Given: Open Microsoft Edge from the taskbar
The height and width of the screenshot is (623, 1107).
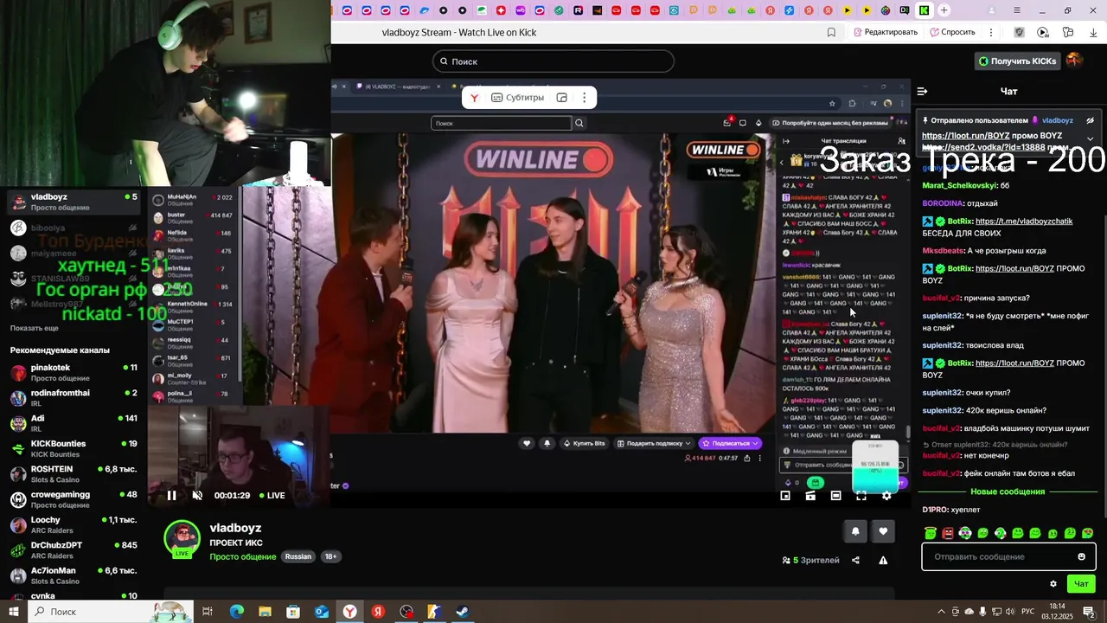Looking at the screenshot, I should (236, 612).
